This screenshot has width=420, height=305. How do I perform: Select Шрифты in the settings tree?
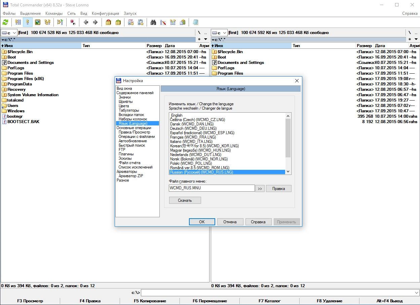[x=125, y=102]
